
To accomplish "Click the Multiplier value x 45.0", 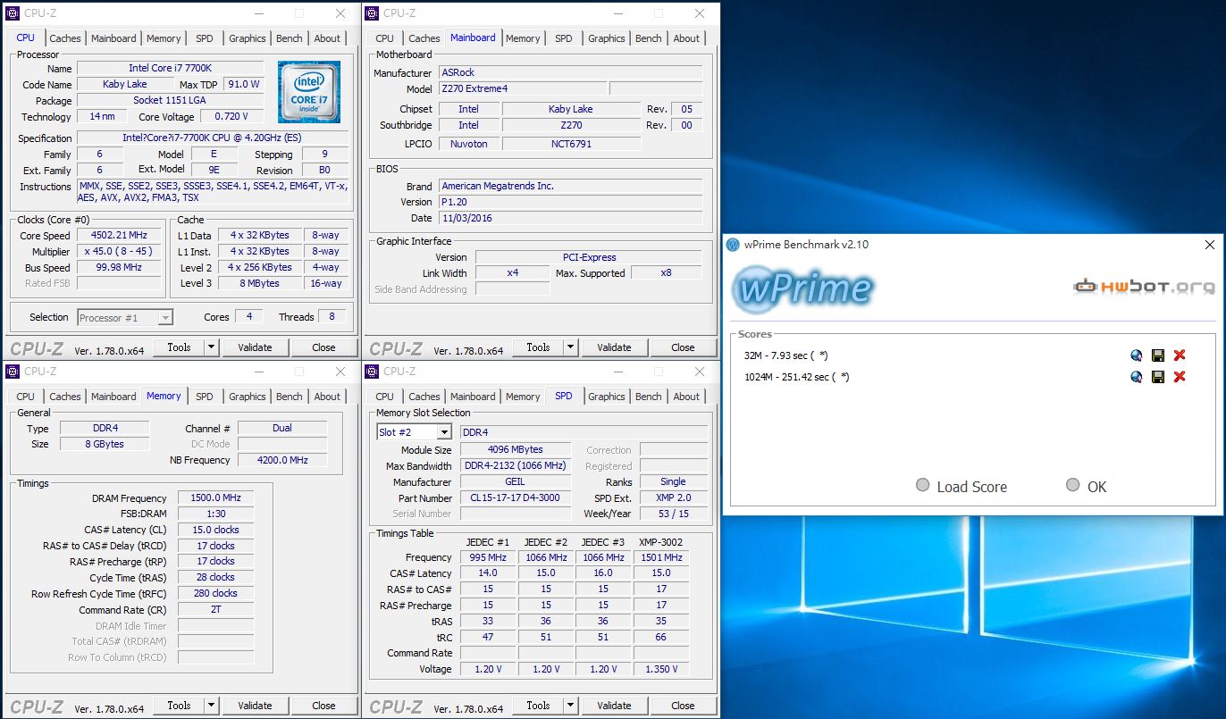I will click(x=118, y=252).
